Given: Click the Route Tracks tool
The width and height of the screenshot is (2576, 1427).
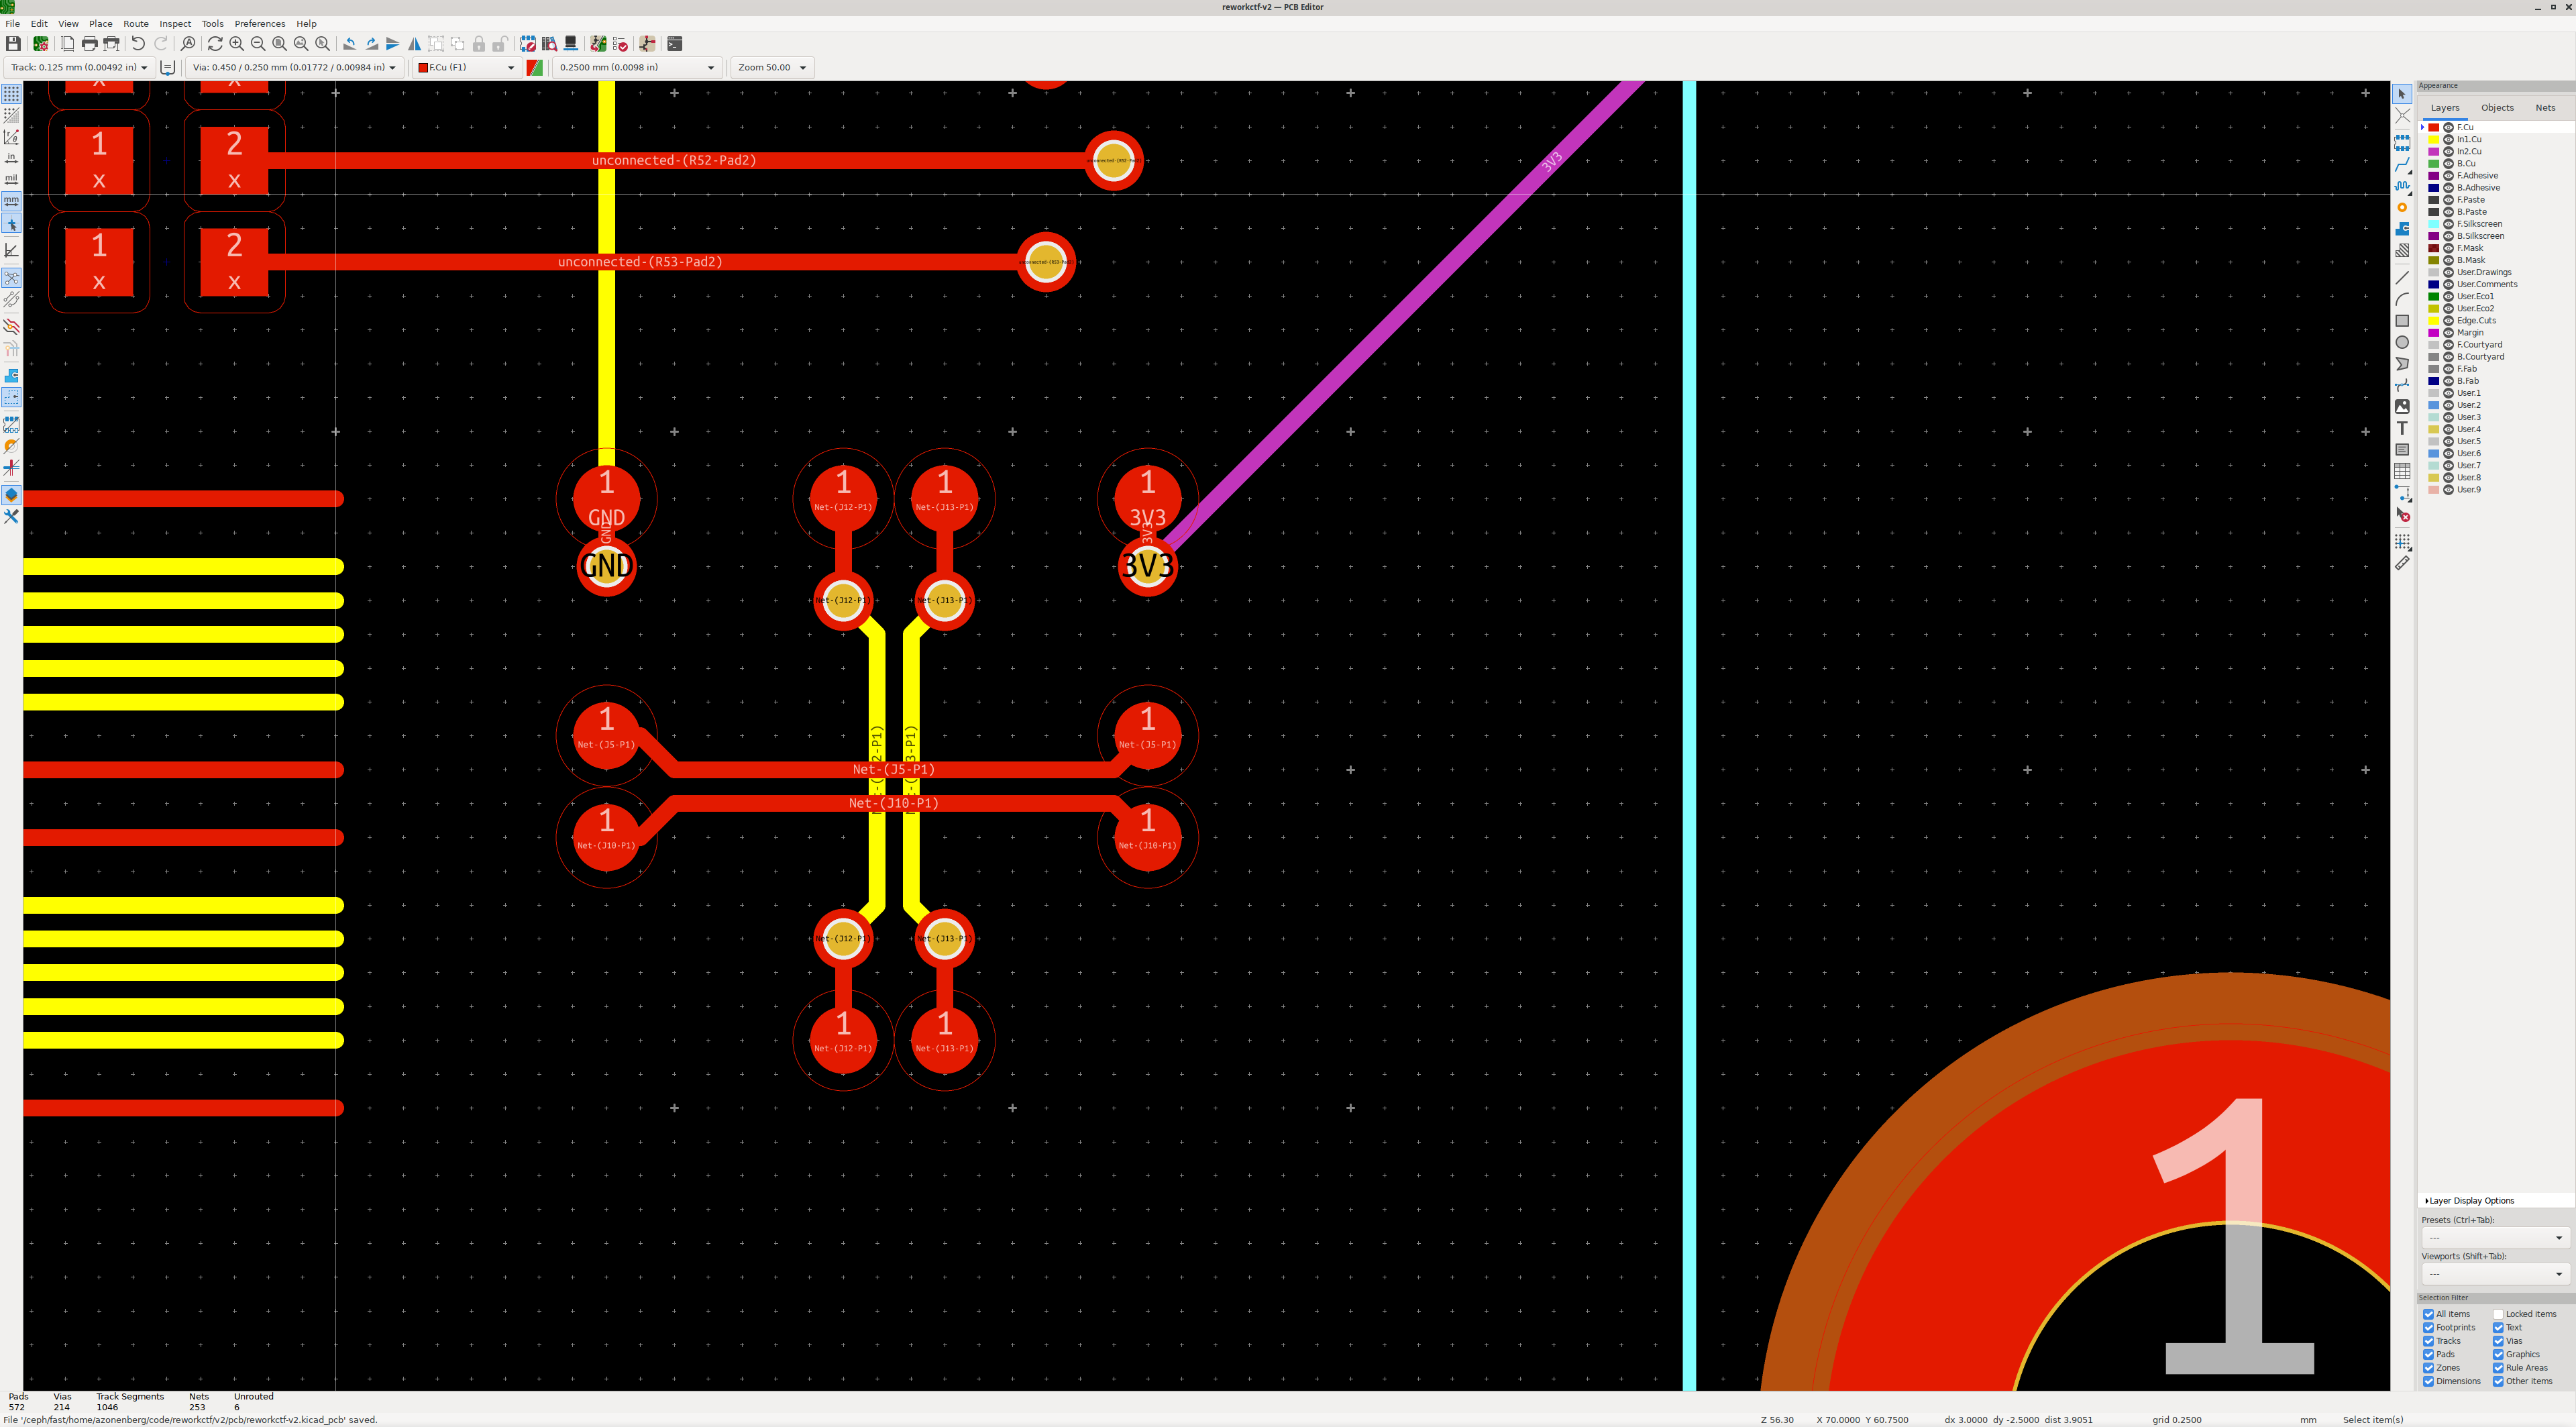Looking at the screenshot, I should pyautogui.click(x=2402, y=165).
